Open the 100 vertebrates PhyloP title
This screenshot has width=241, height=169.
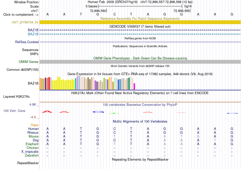(140, 105)
